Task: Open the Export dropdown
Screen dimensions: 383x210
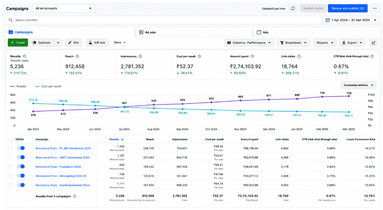Action: pyautogui.click(x=352, y=43)
